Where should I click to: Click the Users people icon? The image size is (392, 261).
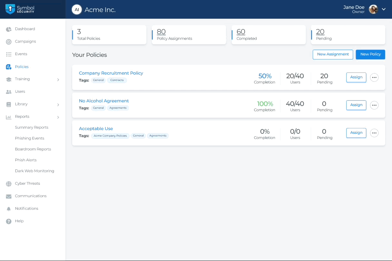tap(9, 92)
